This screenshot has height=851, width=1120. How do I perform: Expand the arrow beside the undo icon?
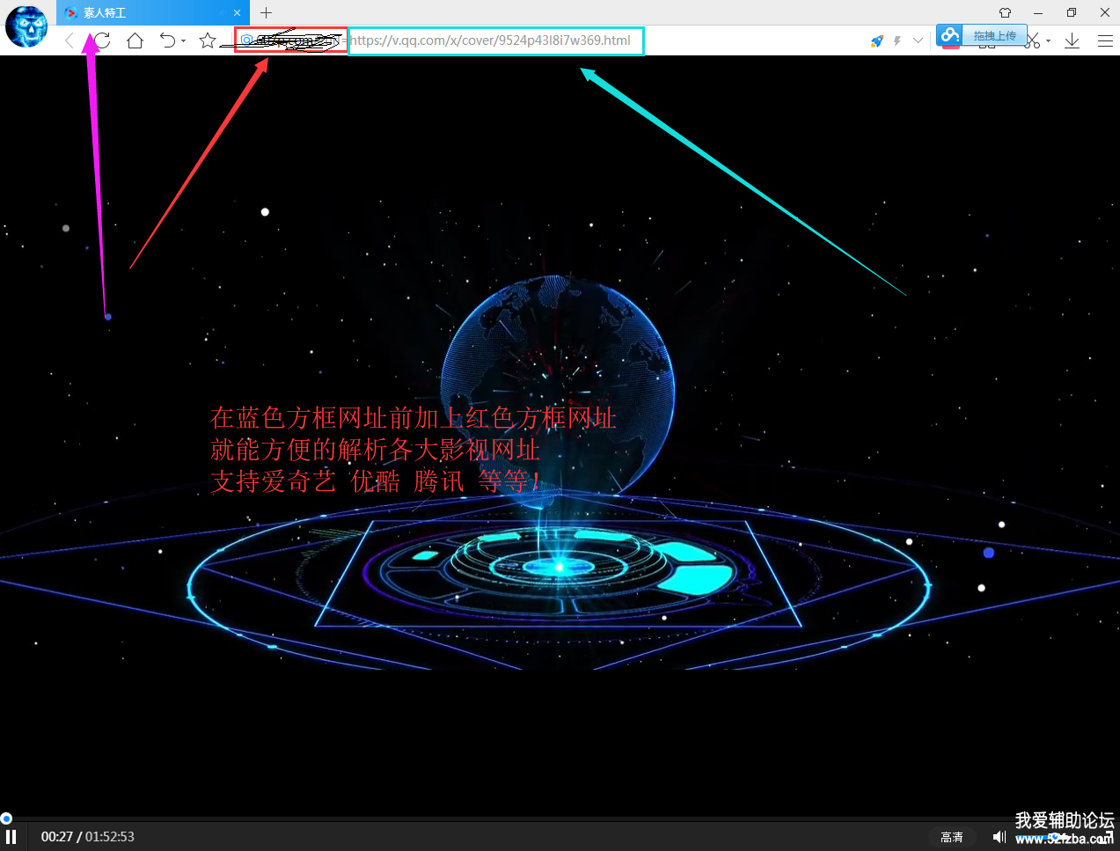click(183, 41)
